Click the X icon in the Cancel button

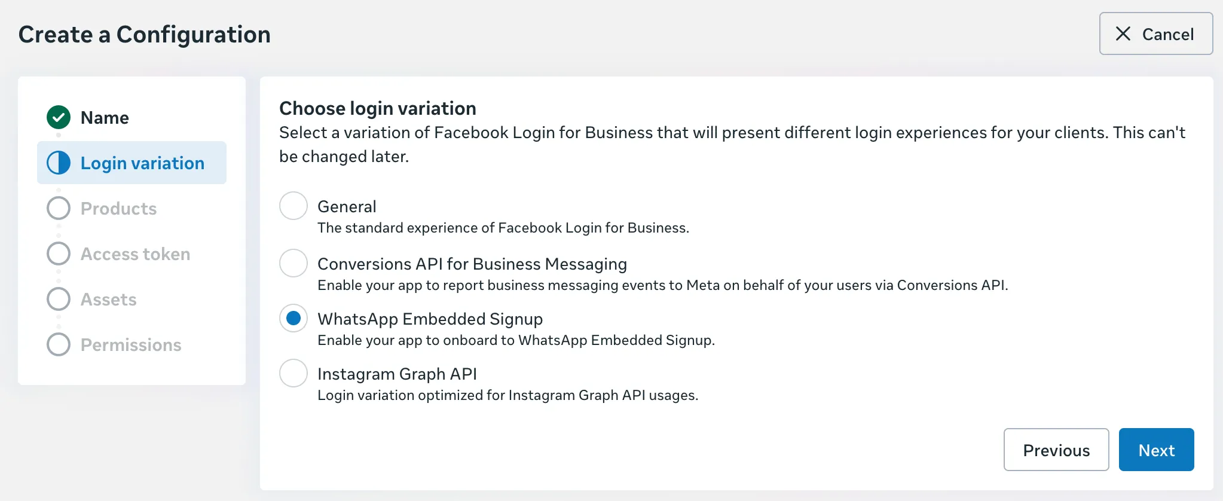(x=1123, y=34)
